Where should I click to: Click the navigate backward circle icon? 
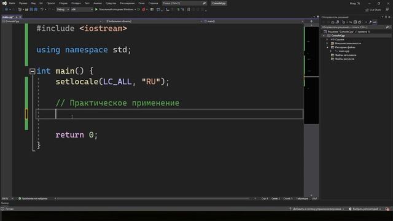coord(6,10)
